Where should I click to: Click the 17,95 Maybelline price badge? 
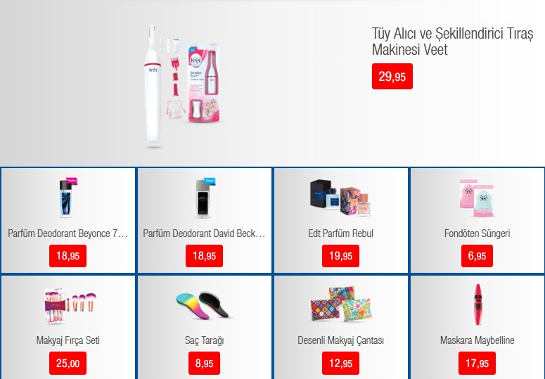(x=477, y=364)
